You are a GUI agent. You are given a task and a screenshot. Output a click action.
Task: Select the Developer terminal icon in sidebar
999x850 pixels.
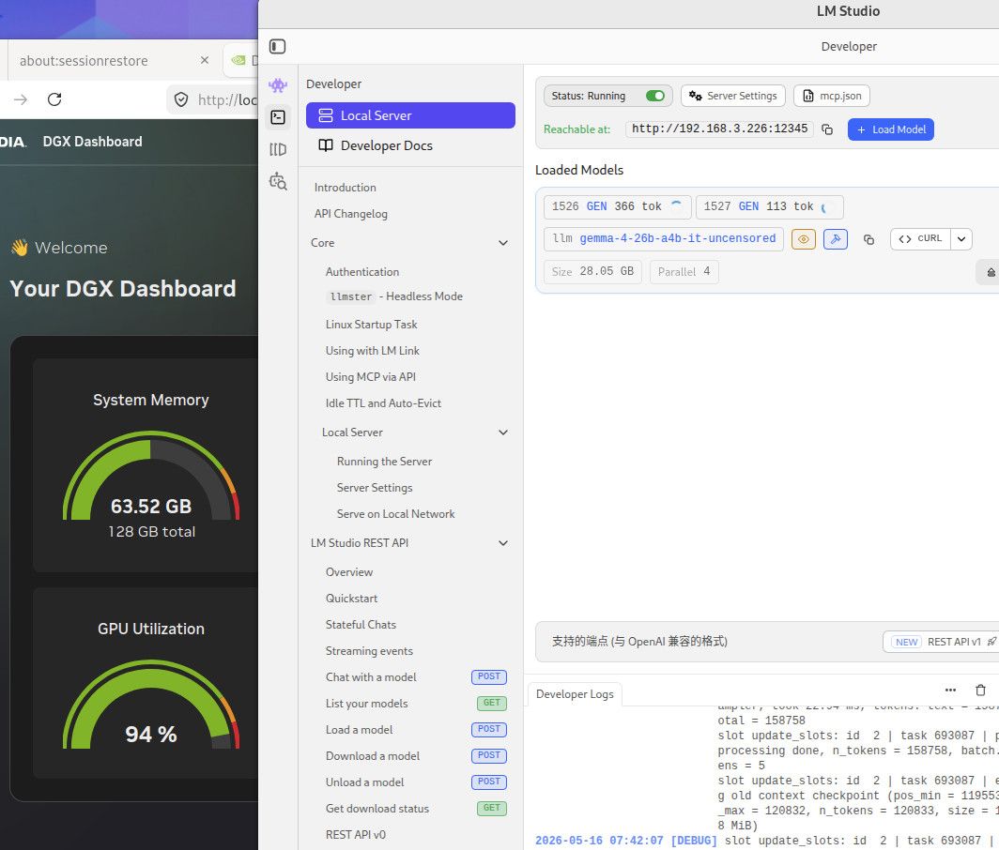(x=278, y=117)
